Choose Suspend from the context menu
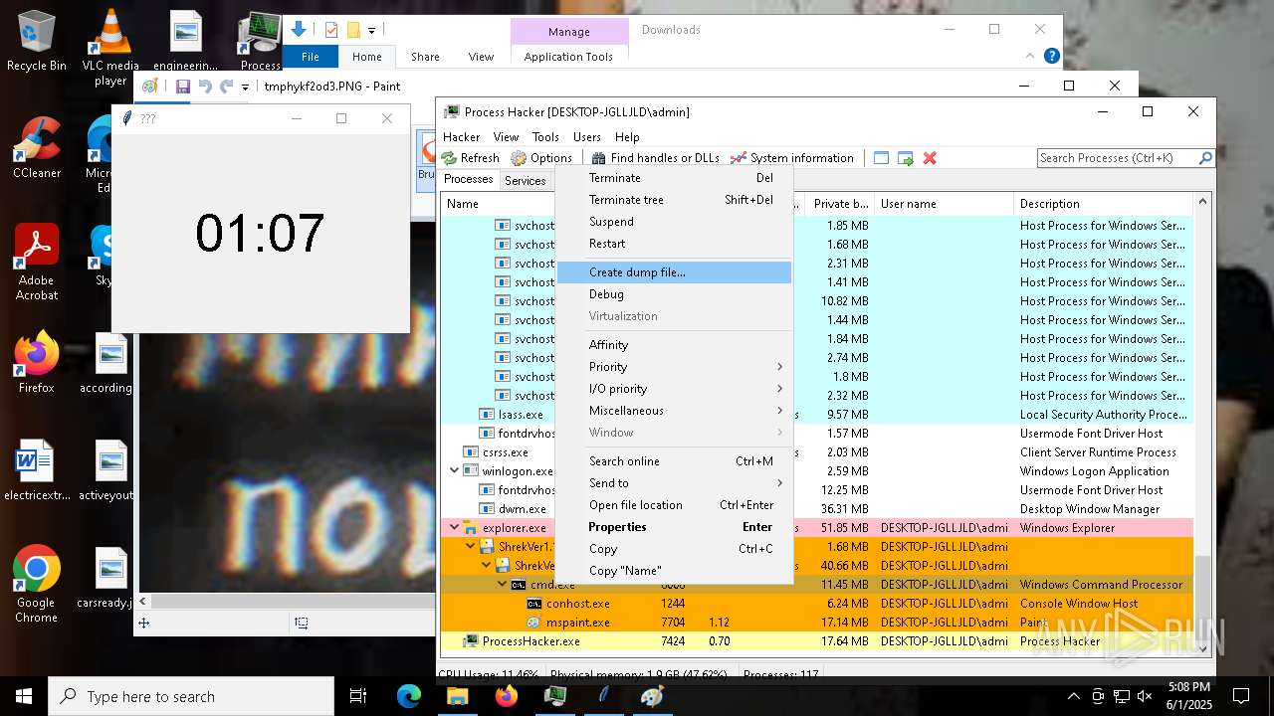 click(x=674, y=222)
